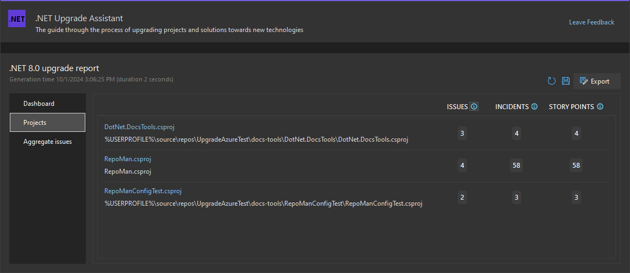The image size is (630, 273).
Task: Click issues count 4 for RepoMan.csproj
Action: (462, 165)
